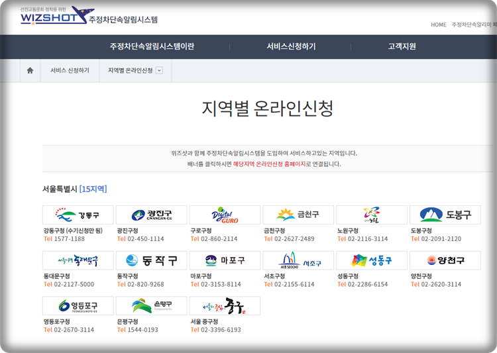Click phone number Tel 1577-1188
Screen dimensions: 497x353
(64, 239)
